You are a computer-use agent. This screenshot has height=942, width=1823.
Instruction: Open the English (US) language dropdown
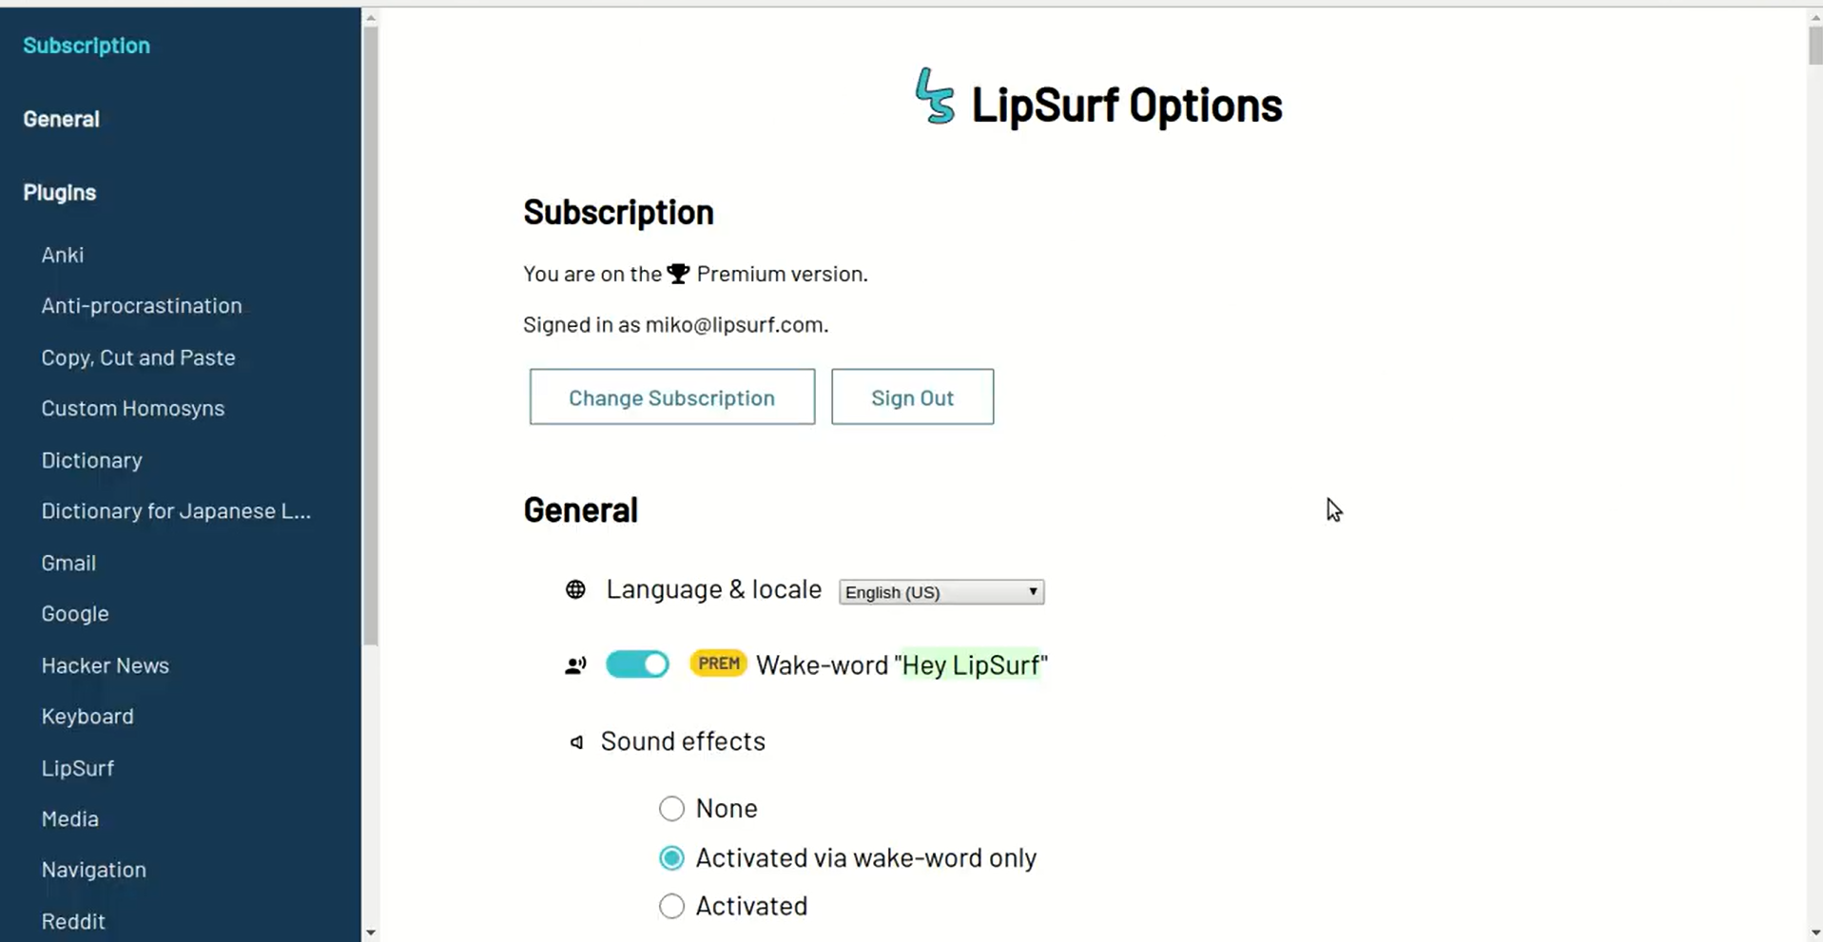pyautogui.click(x=940, y=591)
